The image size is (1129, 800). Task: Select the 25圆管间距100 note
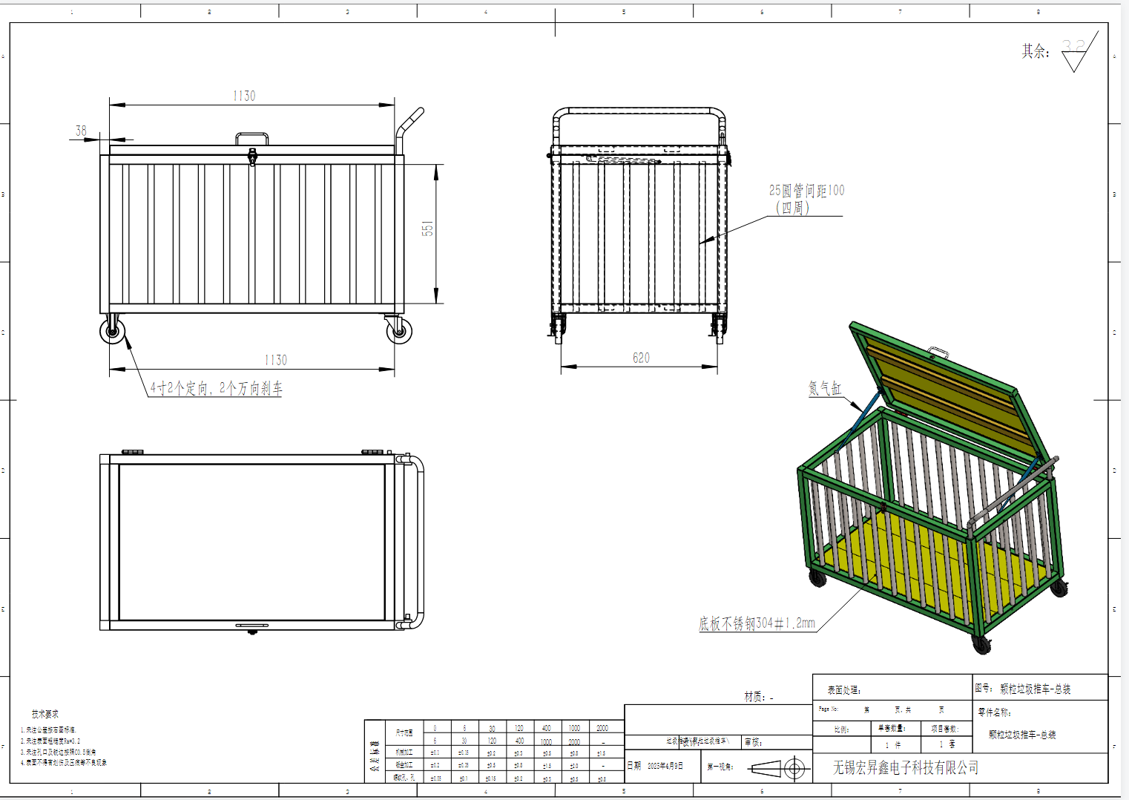pyautogui.click(x=806, y=199)
